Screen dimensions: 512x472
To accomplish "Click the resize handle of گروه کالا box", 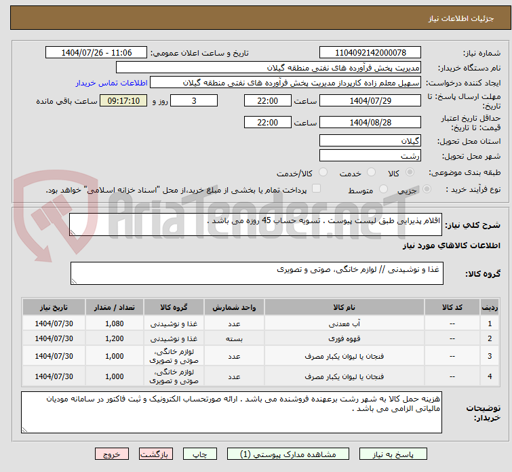I will click(x=74, y=281).
